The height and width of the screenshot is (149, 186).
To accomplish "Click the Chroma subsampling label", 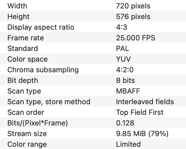I will pyautogui.click(x=43, y=70).
